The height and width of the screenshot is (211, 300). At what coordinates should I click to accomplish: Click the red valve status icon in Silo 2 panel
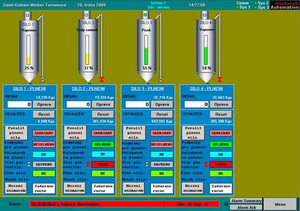coord(88,164)
